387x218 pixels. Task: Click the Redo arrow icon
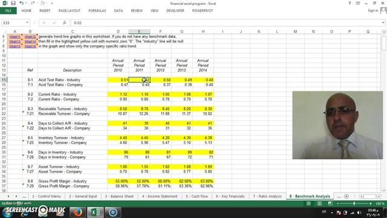(x=33, y=3)
